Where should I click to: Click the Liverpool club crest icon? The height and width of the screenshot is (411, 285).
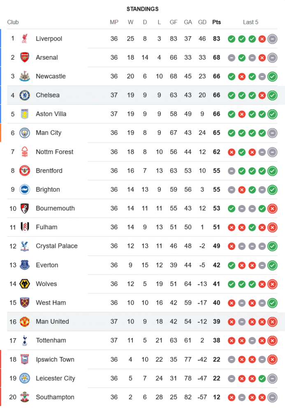(25, 39)
